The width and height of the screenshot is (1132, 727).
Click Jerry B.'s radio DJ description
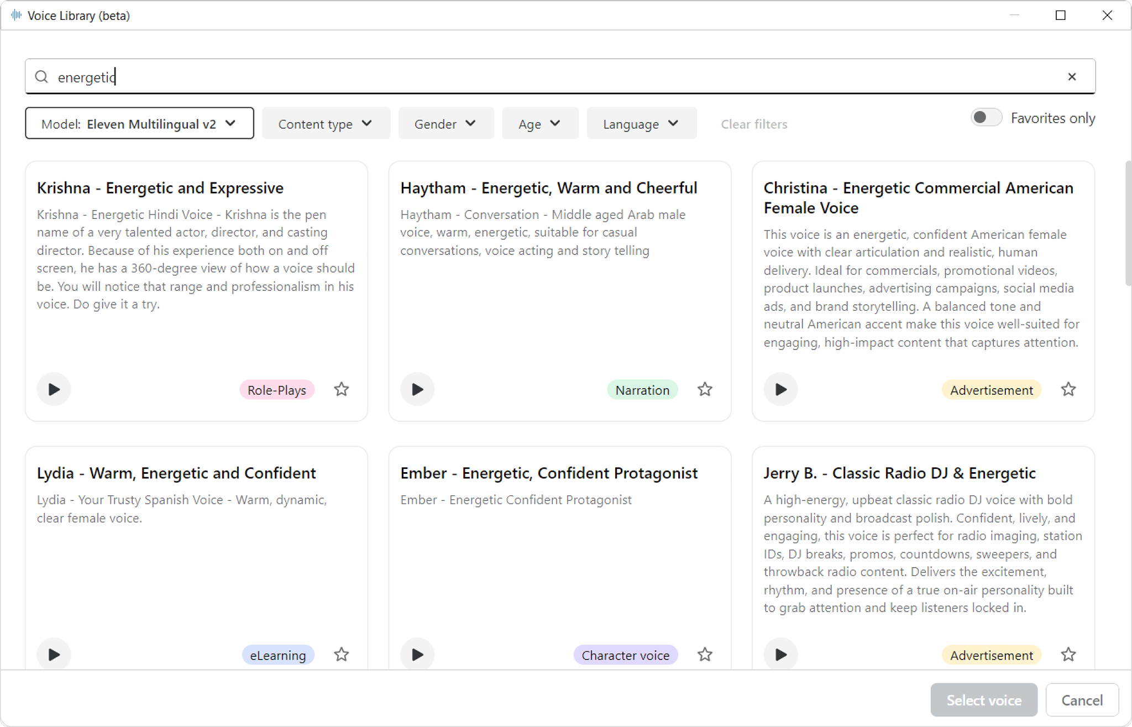923,553
